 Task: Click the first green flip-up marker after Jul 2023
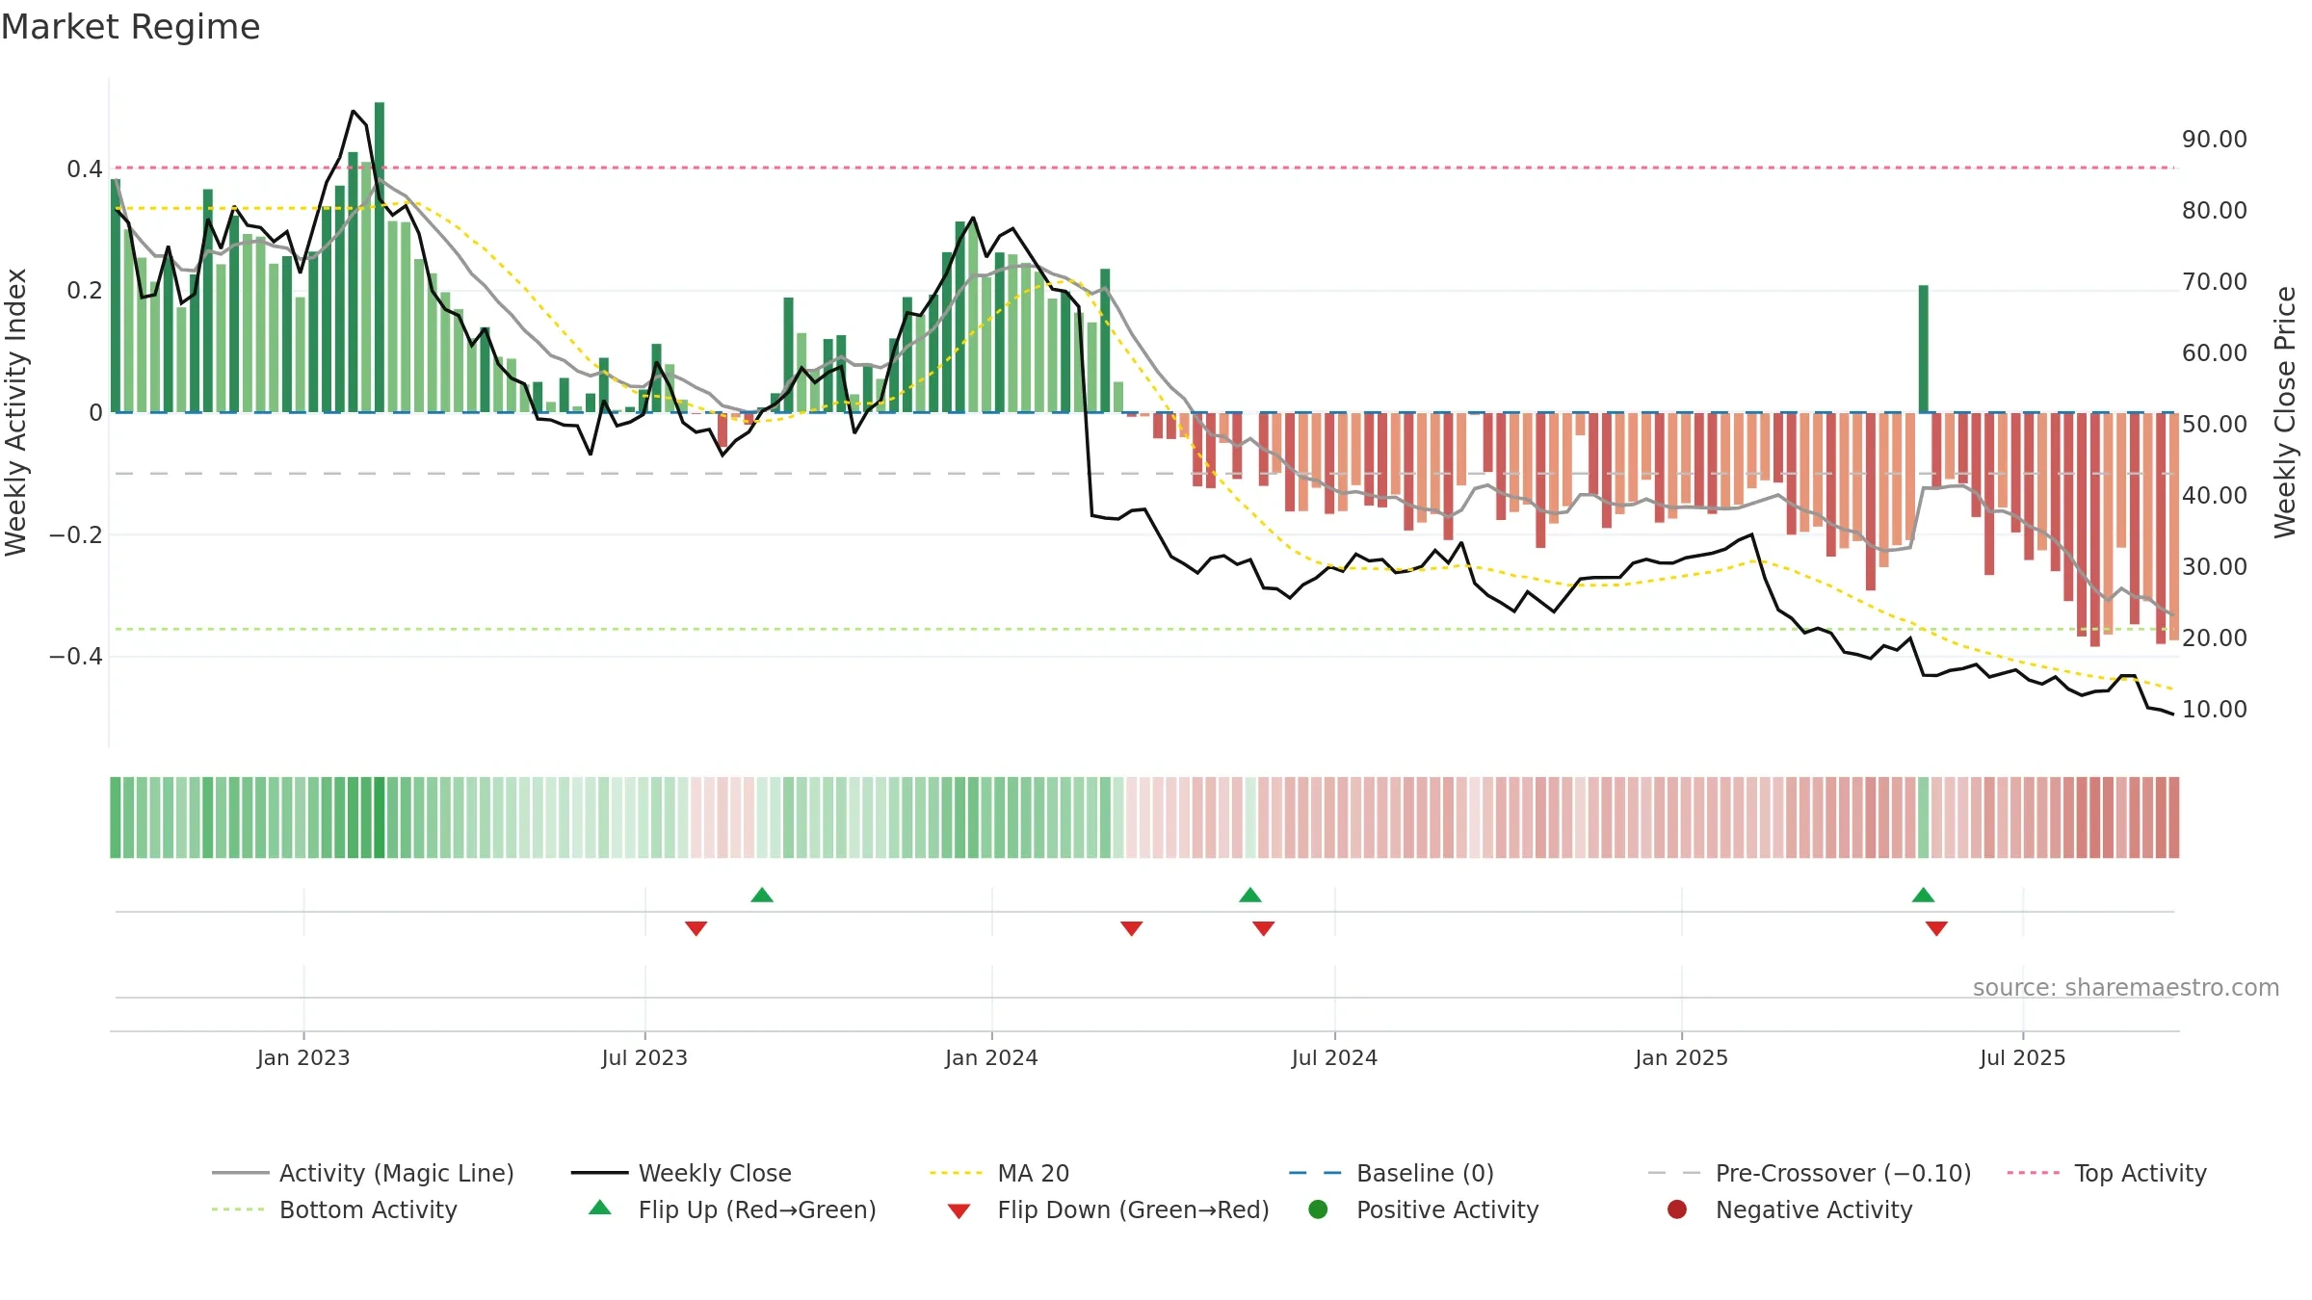[x=762, y=895]
